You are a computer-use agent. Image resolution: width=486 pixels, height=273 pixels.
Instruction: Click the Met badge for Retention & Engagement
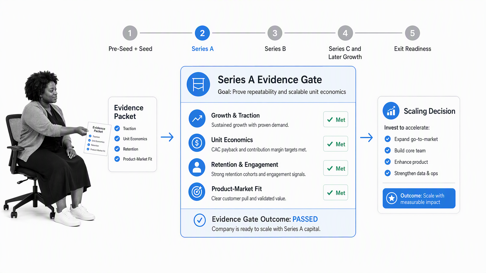click(x=336, y=168)
